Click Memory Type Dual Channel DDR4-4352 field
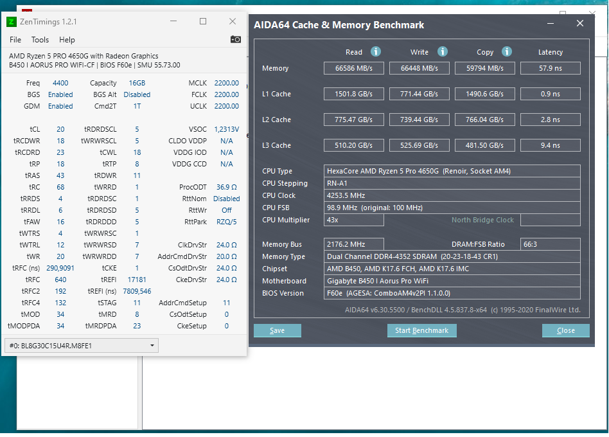609x437 pixels. pos(452,256)
